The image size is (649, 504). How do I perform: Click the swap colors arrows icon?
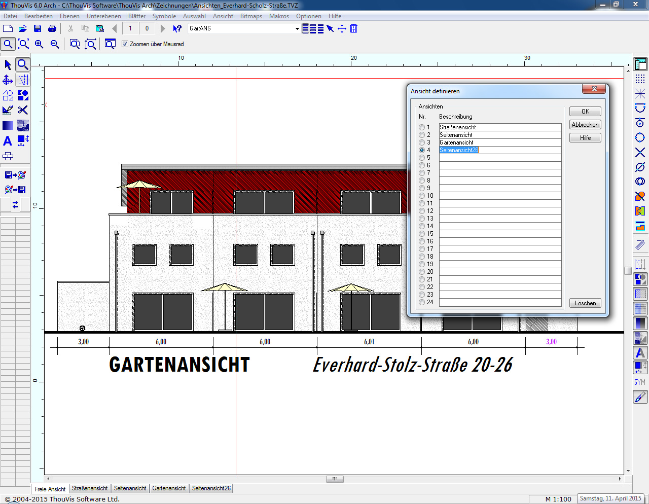click(15, 204)
